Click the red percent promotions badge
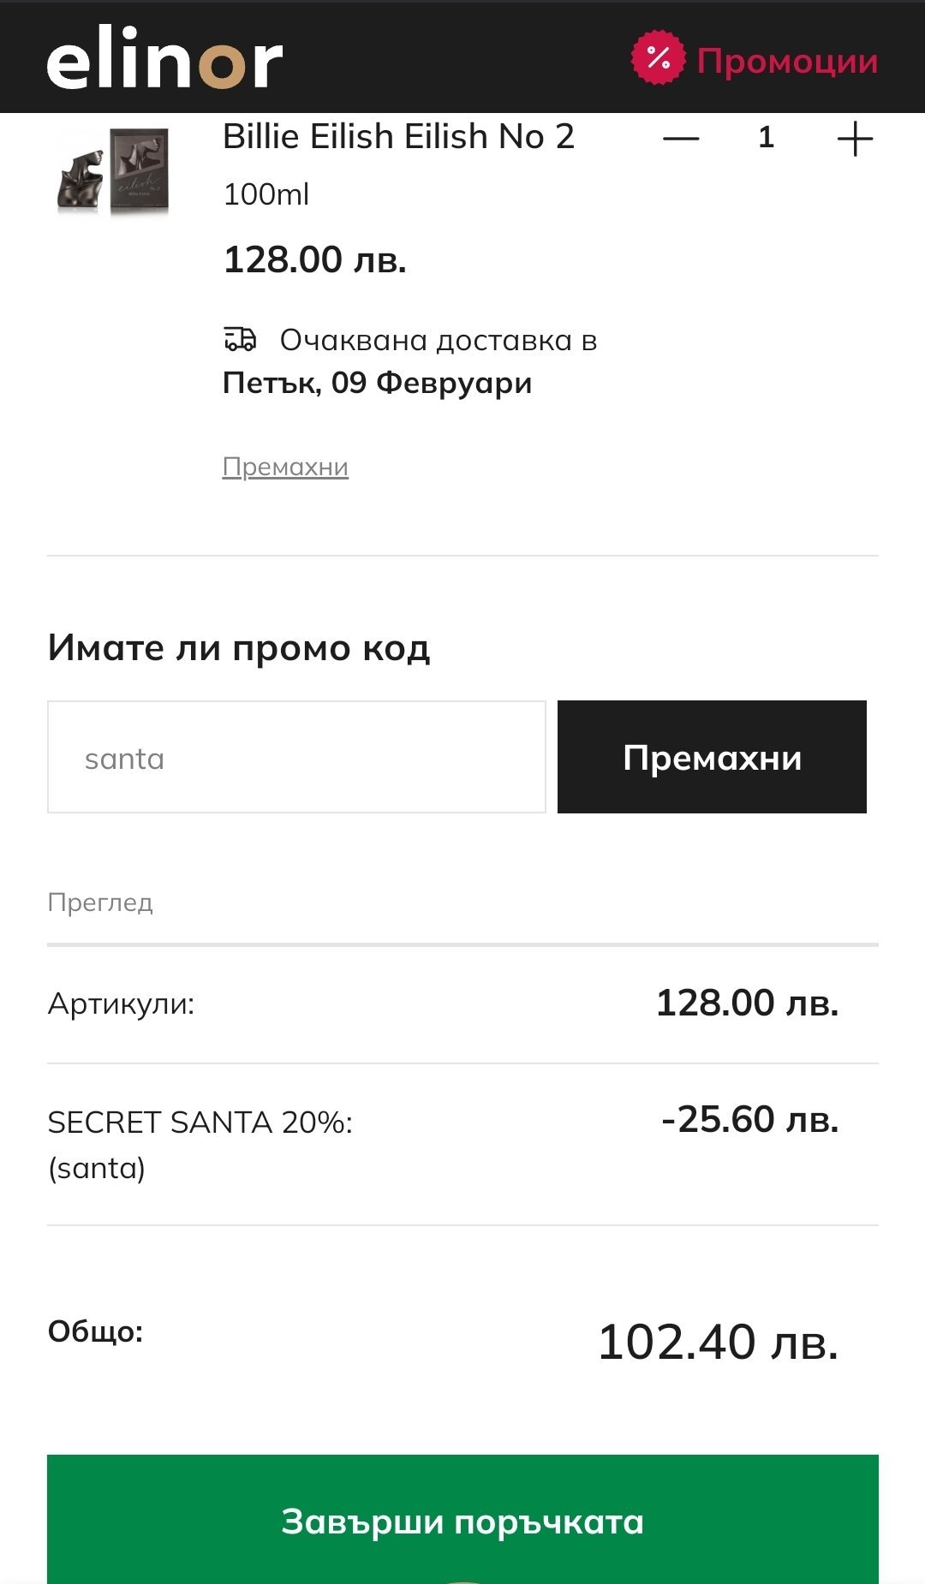The height and width of the screenshot is (1584, 925). coord(658,58)
